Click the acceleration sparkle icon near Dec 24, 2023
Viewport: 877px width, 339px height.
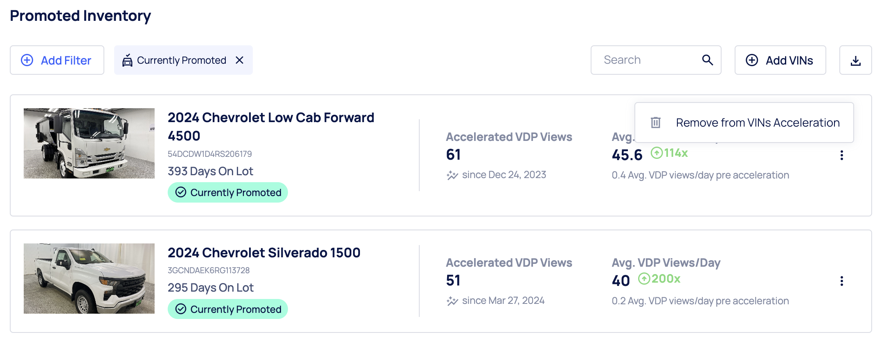[452, 174]
